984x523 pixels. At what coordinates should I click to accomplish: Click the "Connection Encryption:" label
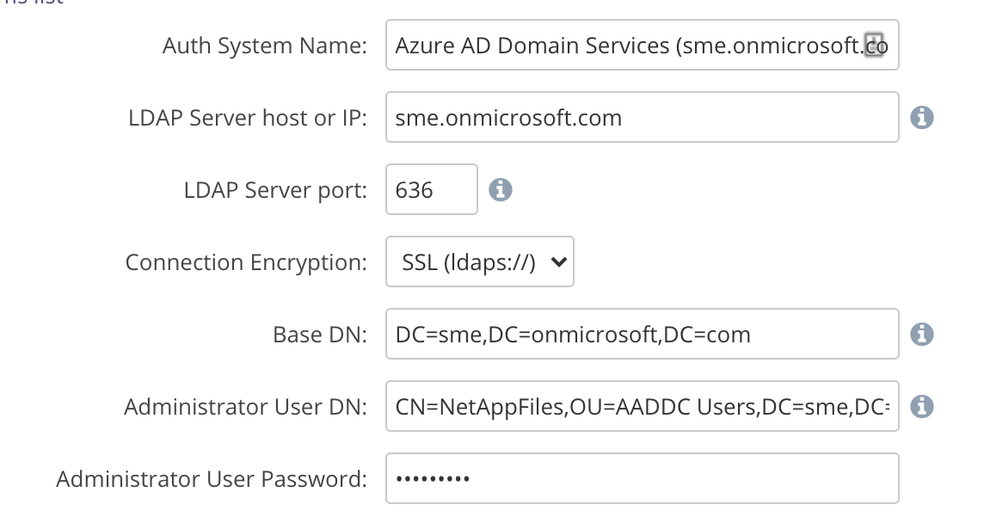pyautogui.click(x=246, y=261)
